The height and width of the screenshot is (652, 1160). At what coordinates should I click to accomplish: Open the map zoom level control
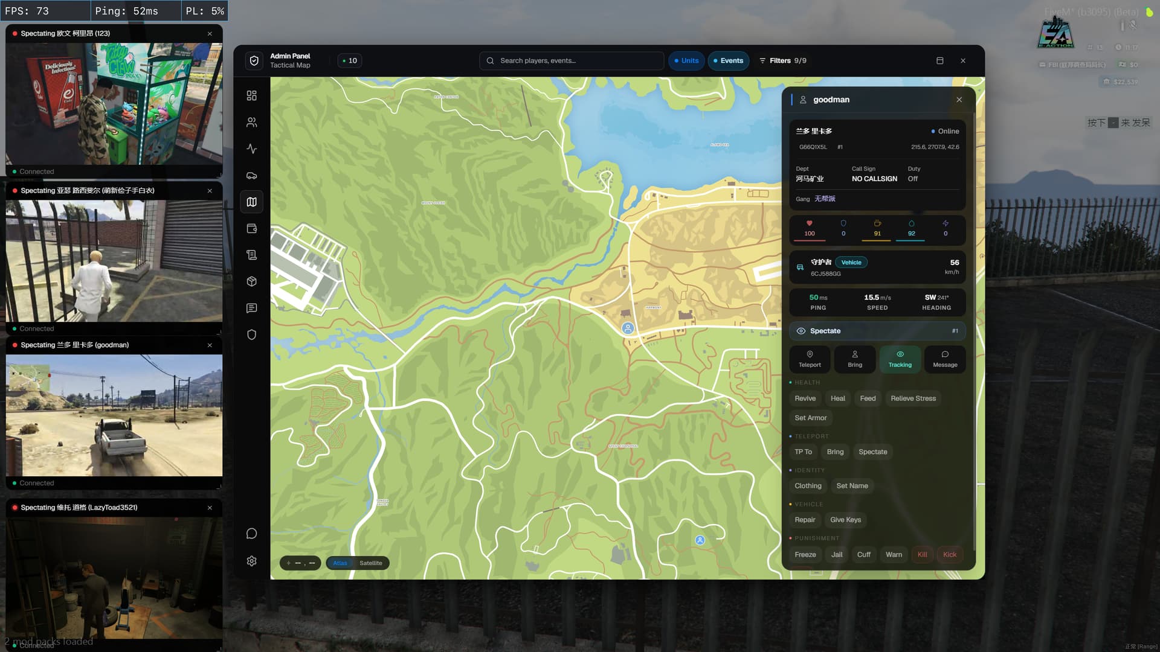[x=300, y=563]
